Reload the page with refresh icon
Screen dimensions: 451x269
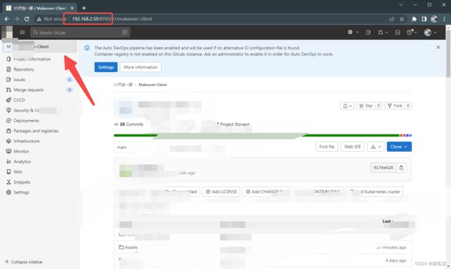(27, 19)
